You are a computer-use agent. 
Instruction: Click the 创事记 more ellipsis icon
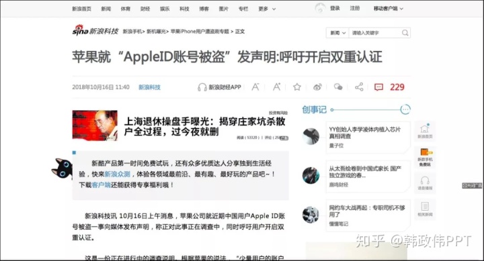(x=405, y=109)
